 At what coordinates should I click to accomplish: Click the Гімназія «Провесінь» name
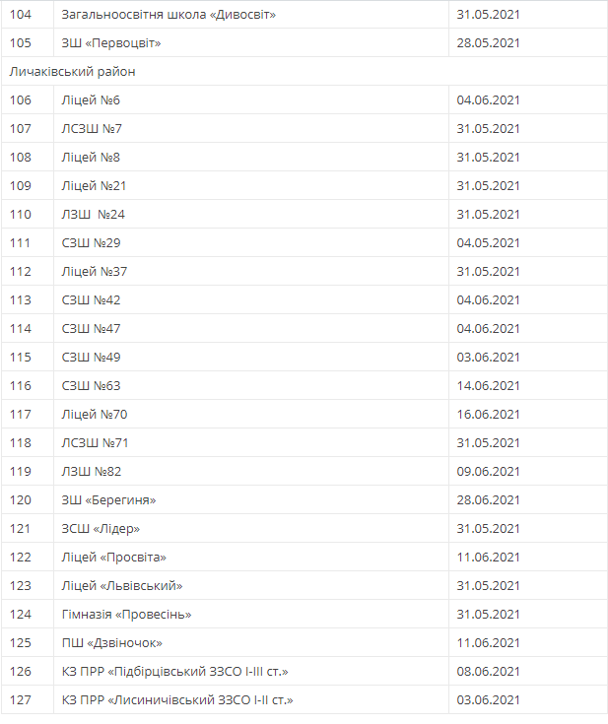point(126,615)
